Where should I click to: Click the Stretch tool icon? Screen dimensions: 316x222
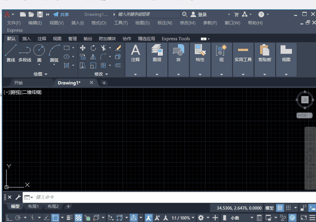click(x=83, y=66)
